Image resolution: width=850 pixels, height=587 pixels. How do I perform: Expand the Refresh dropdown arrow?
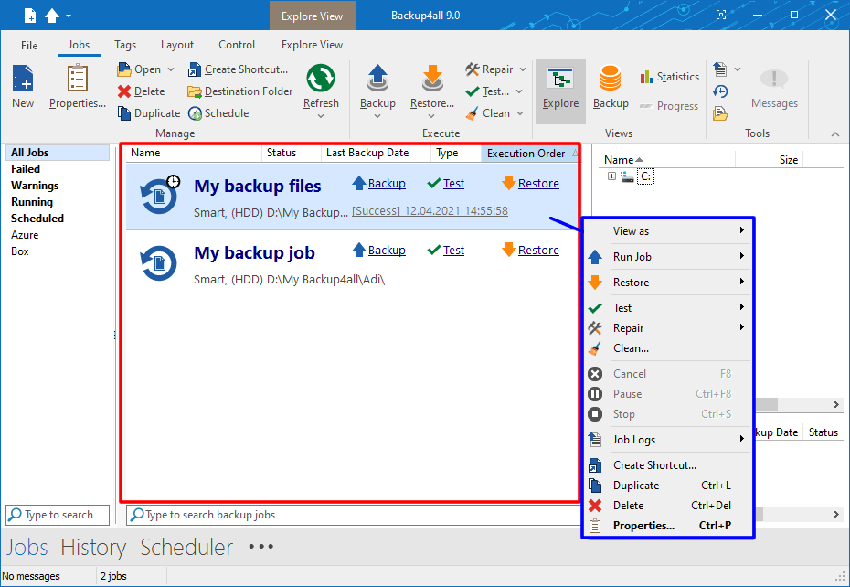[x=321, y=116]
